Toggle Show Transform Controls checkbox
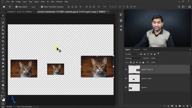 tap(42, 7)
